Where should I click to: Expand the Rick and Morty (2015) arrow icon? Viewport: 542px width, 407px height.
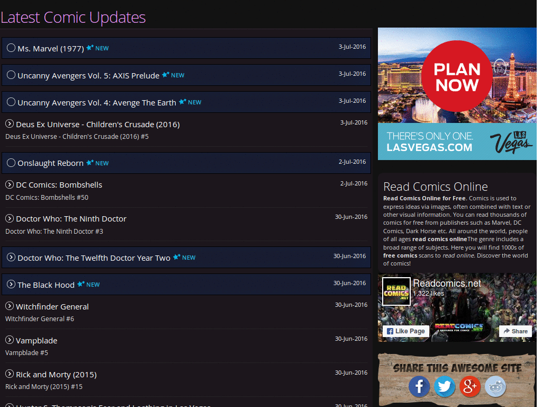[x=10, y=374]
